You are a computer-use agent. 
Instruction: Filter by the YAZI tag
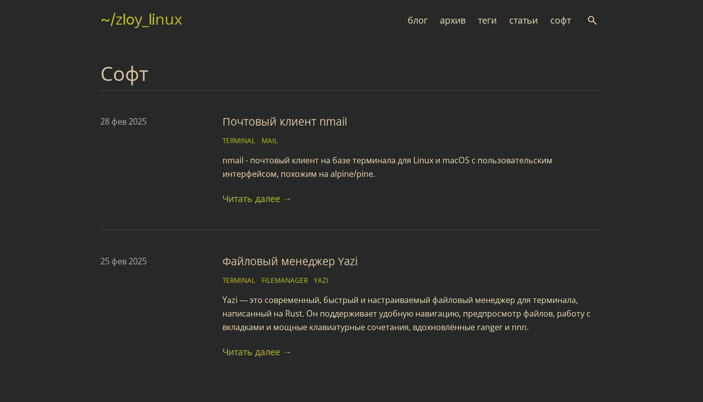tap(321, 280)
